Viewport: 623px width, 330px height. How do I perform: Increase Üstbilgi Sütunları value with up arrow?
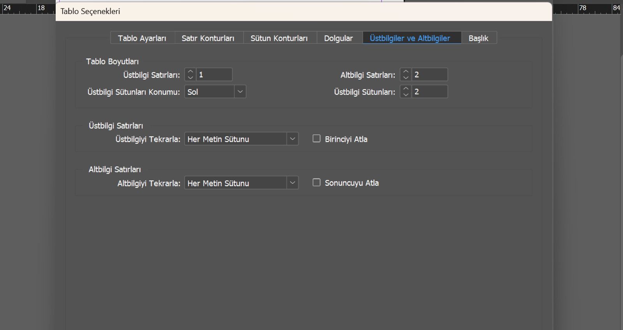point(406,89)
